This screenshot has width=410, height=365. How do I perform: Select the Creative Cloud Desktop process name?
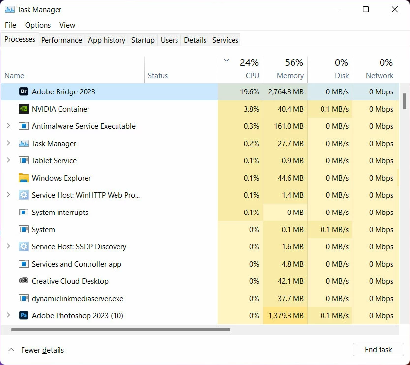click(70, 281)
